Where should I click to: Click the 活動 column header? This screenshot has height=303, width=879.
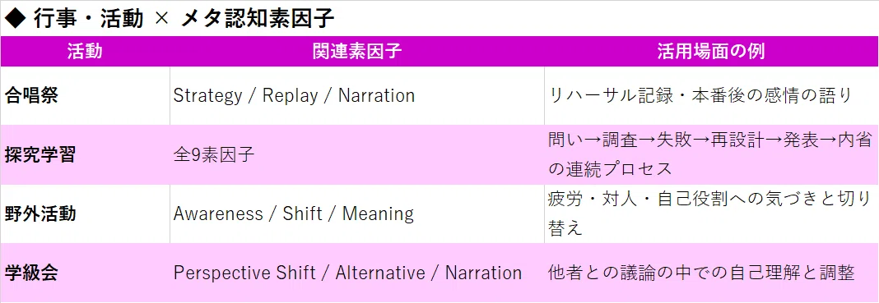pyautogui.click(x=86, y=52)
